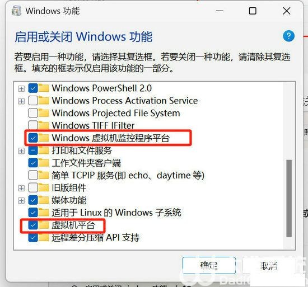Click the Windows 功能 title bar icon
The image size is (308, 287).
coord(16,11)
